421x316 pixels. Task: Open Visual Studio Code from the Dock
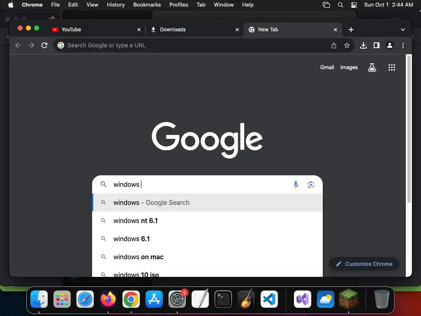[269, 299]
